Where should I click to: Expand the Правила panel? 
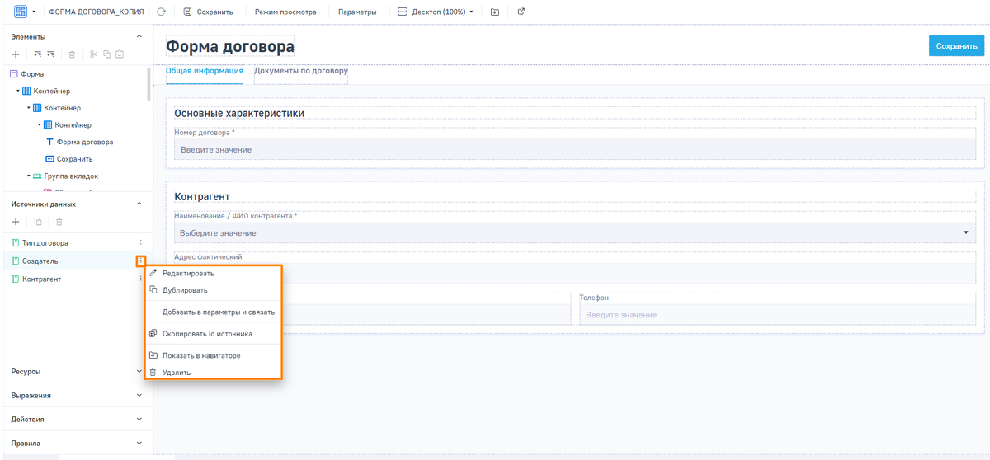(x=139, y=444)
